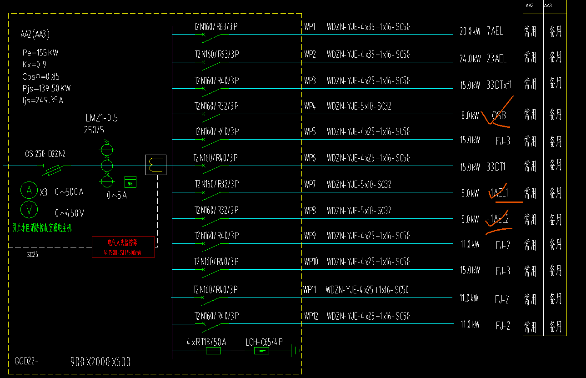This screenshot has width=586, height=378.
Task: Click the Kx=0.9 parameter text
Action: [34, 65]
